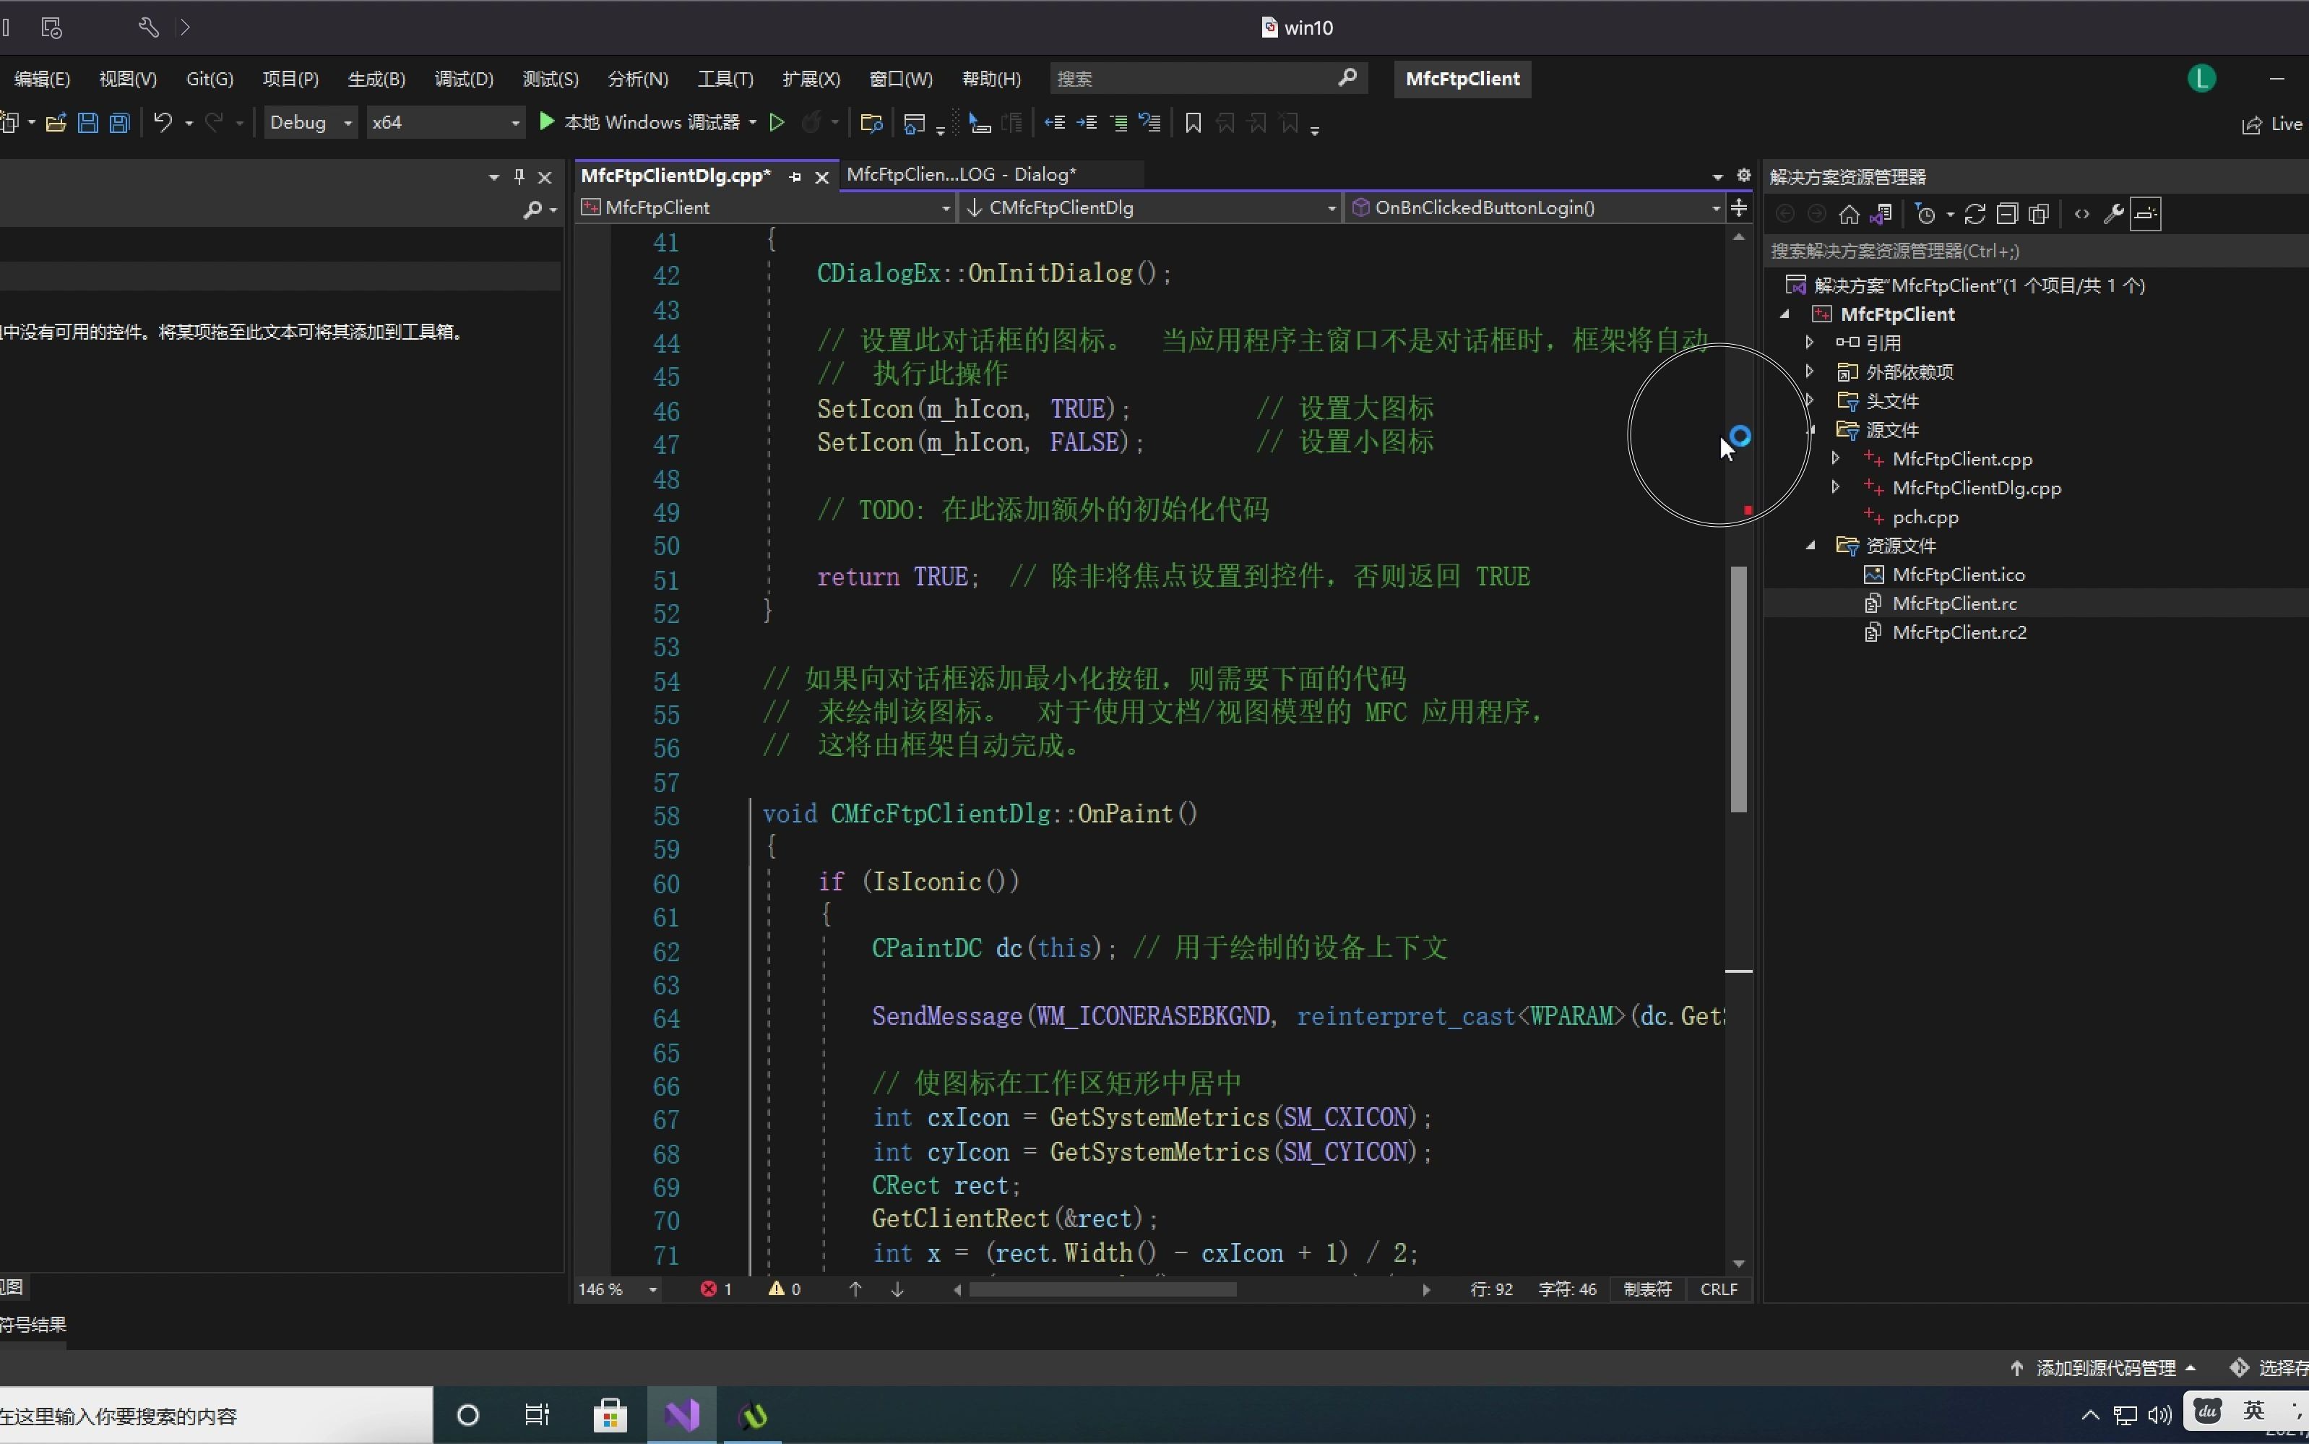Open the x64 platform dropdown
Image resolution: width=2309 pixels, height=1444 pixels.
(446, 122)
